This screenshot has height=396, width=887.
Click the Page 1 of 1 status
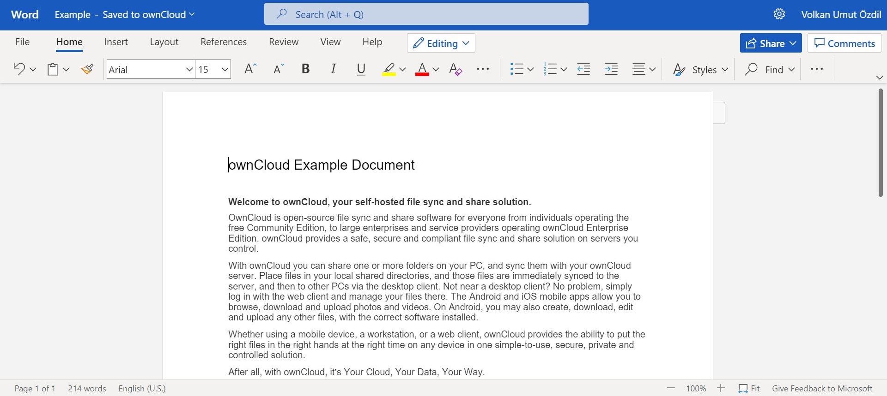click(x=35, y=389)
